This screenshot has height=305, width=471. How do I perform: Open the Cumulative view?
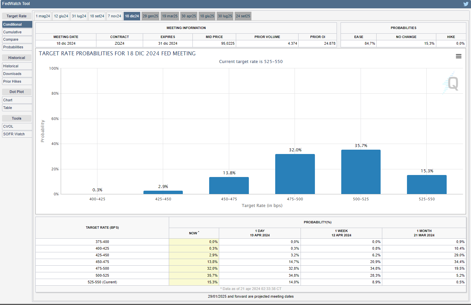click(17, 32)
